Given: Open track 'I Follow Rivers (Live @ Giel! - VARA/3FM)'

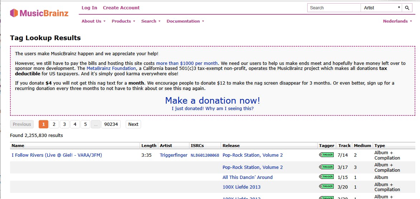Looking at the screenshot, I should [x=57, y=155].
